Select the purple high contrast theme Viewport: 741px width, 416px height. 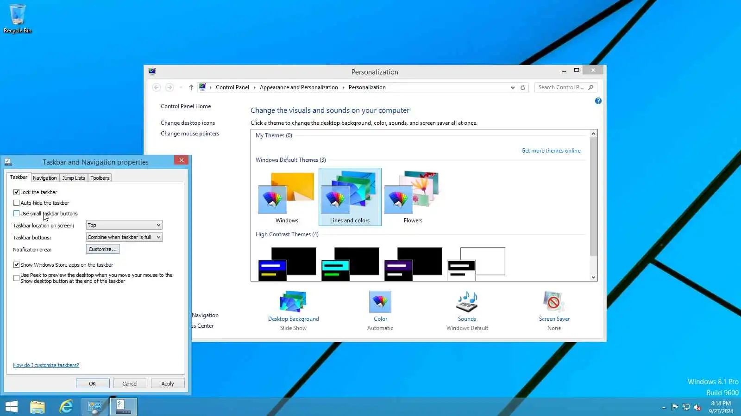[x=413, y=263]
